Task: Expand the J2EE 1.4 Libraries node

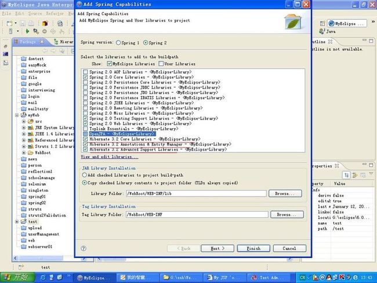Action: pos(24,134)
